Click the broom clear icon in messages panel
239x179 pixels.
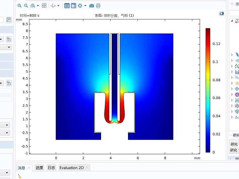(20, 176)
